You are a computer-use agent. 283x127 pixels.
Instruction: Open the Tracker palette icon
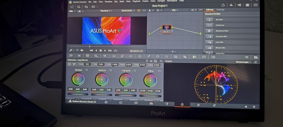tap(167, 57)
